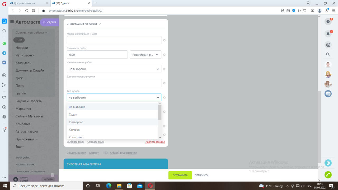
Task: Open Opera sidebar settings gear
Action: click(x=4, y=117)
